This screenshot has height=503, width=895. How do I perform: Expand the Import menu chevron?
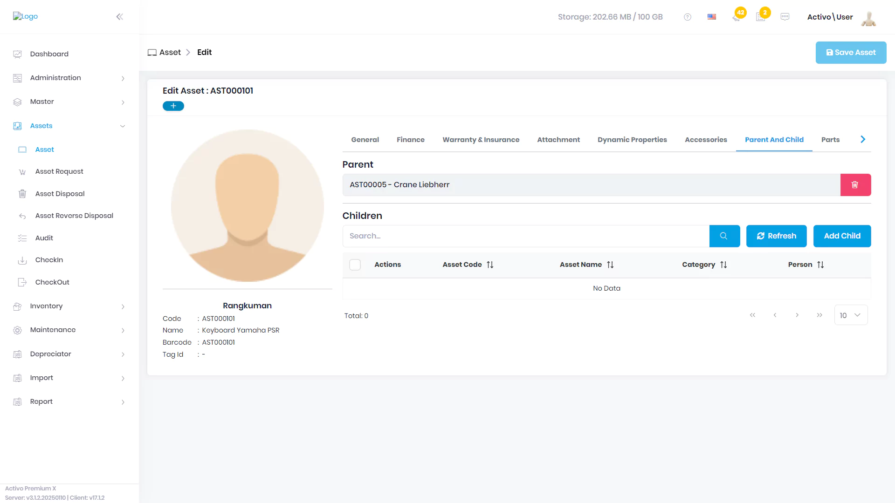coord(123,378)
